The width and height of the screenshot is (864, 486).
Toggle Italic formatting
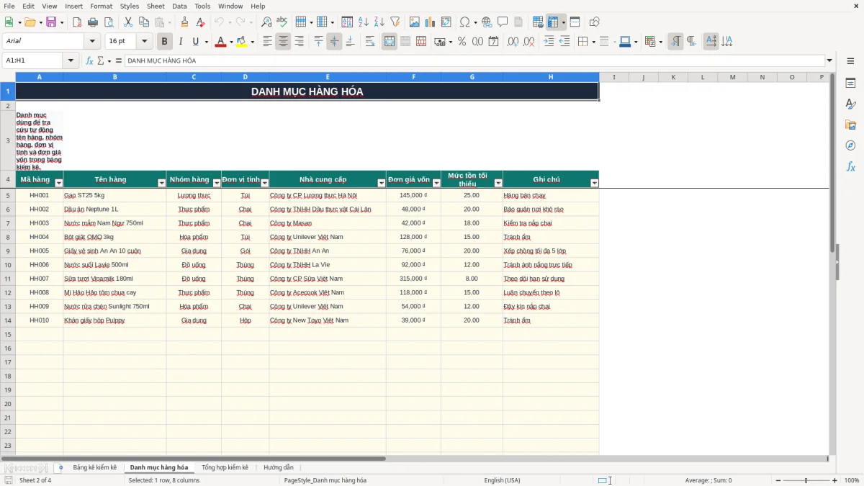coord(180,42)
